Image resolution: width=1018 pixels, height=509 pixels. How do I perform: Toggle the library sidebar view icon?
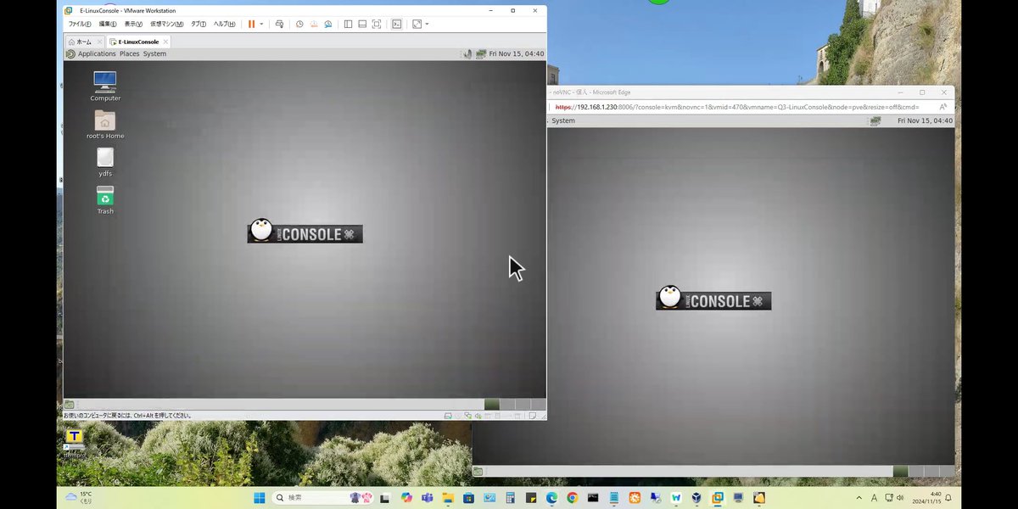coord(348,24)
